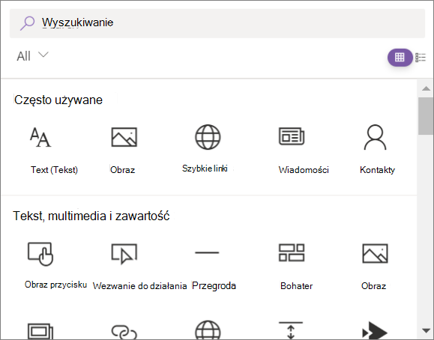Screen dimensions: 434x340
Task: Click the Bohater label
Action: point(296,286)
